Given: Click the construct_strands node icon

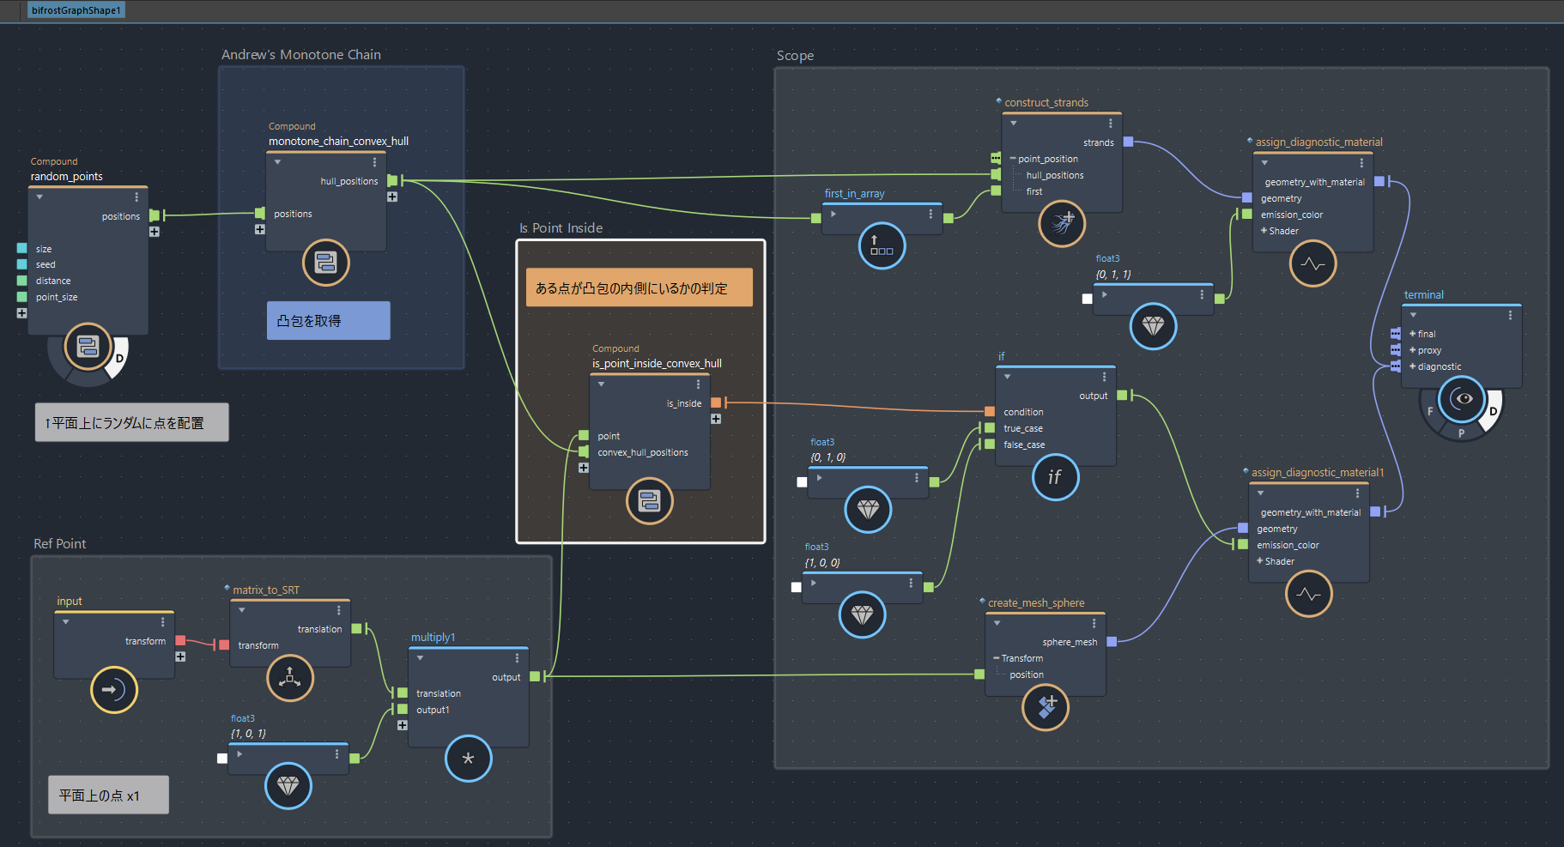Looking at the screenshot, I should point(1062,223).
